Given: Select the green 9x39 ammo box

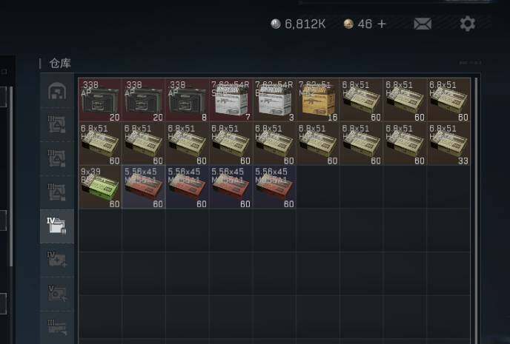Looking at the screenshot, I should click(100, 186).
